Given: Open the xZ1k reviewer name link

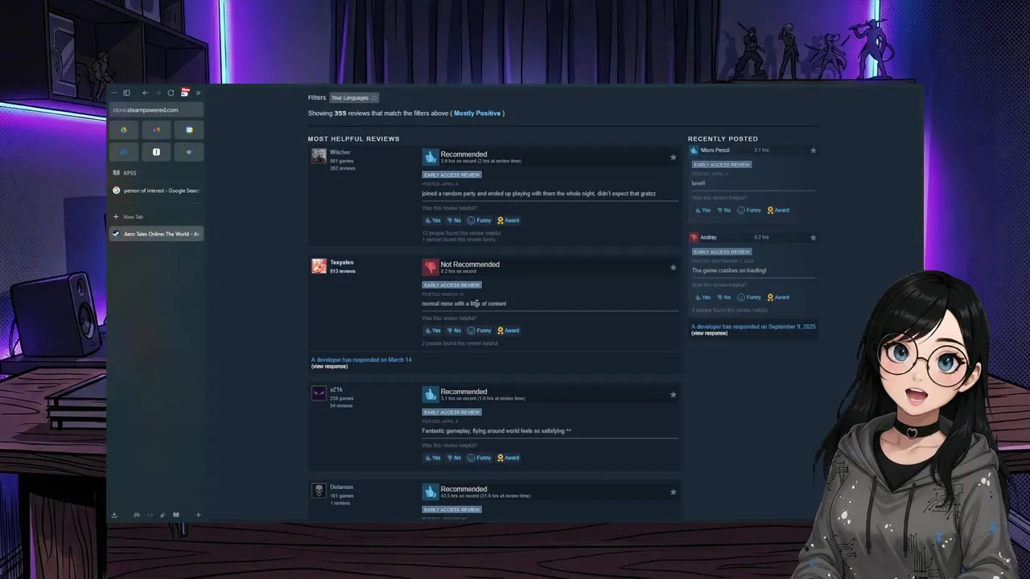Looking at the screenshot, I should coord(336,390).
